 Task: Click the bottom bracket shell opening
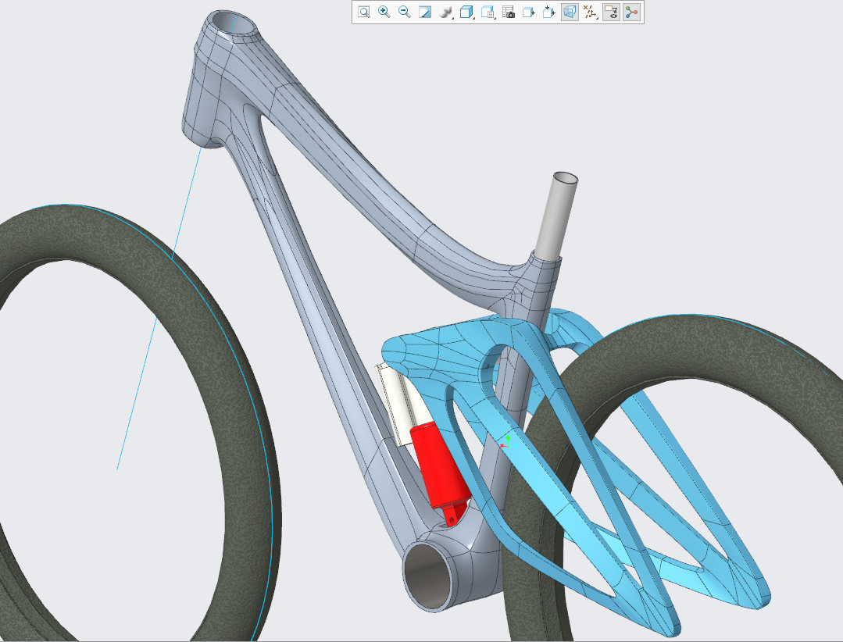tap(428, 575)
